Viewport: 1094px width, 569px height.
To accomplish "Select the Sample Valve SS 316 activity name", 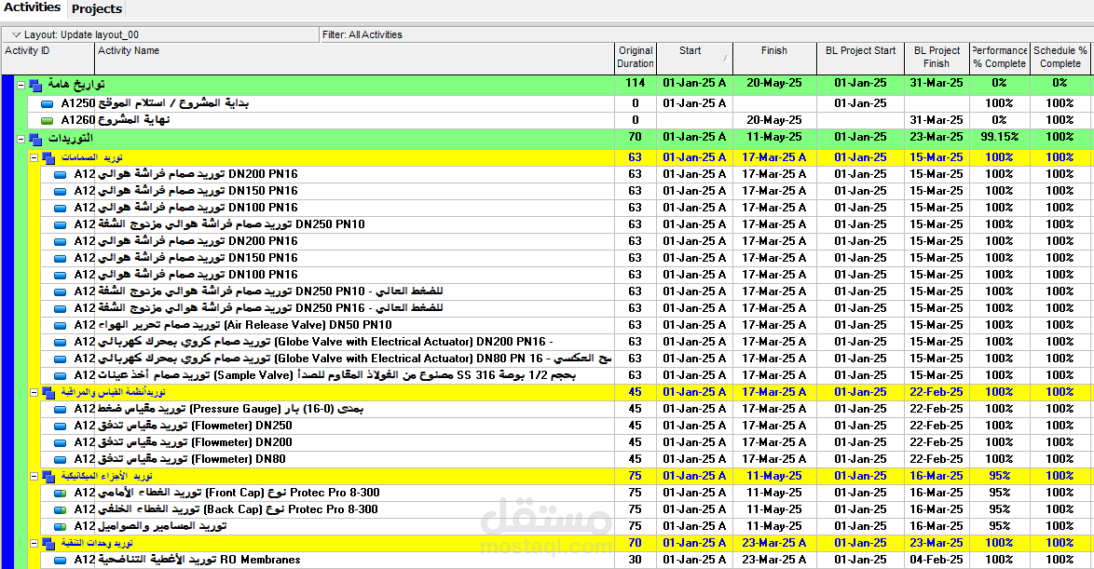I will (x=337, y=375).
